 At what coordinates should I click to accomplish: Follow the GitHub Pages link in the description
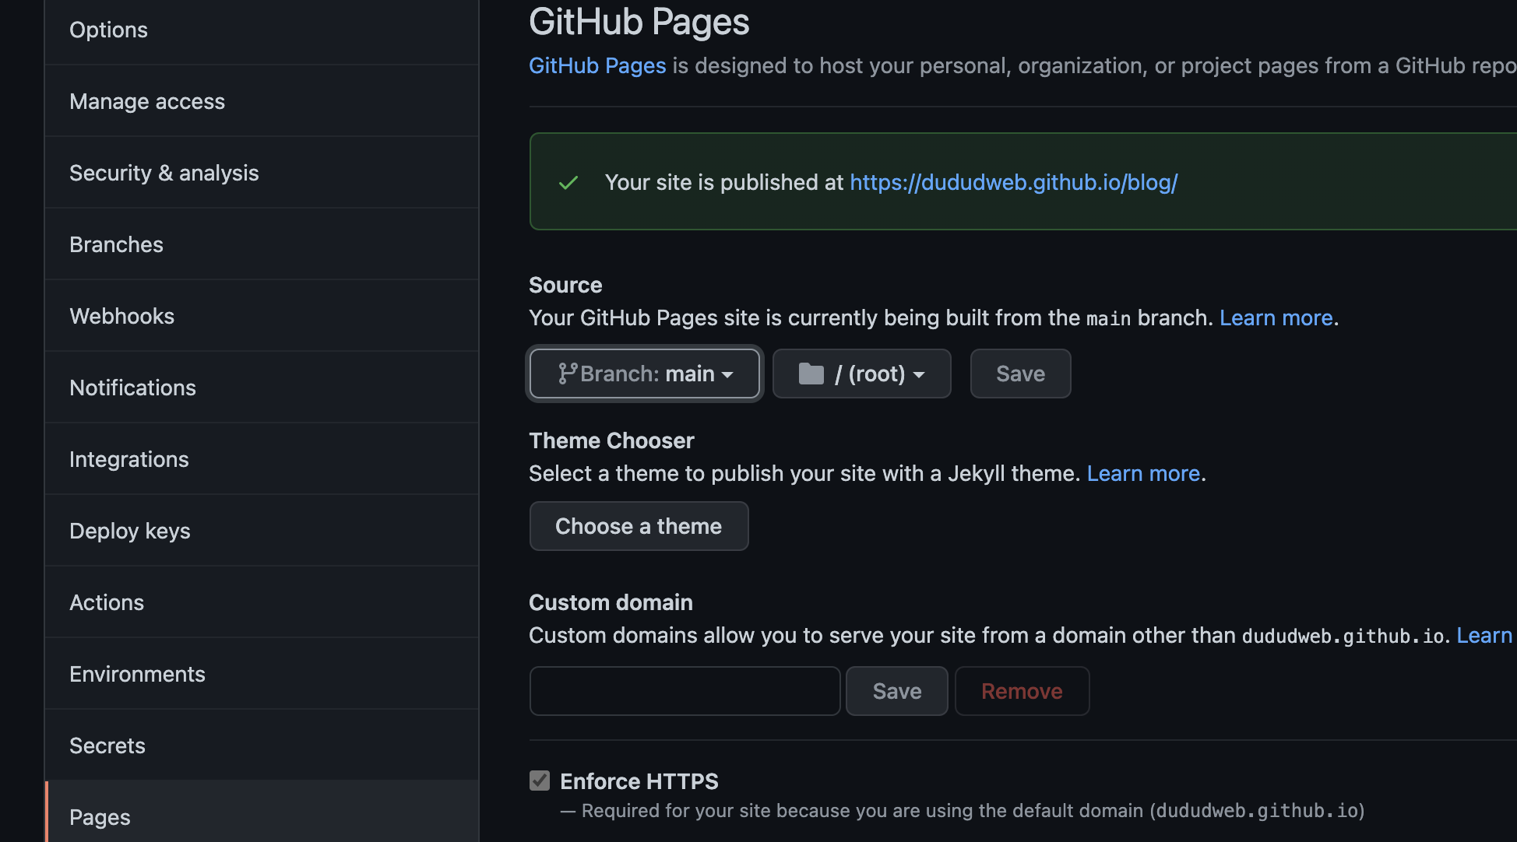click(597, 66)
